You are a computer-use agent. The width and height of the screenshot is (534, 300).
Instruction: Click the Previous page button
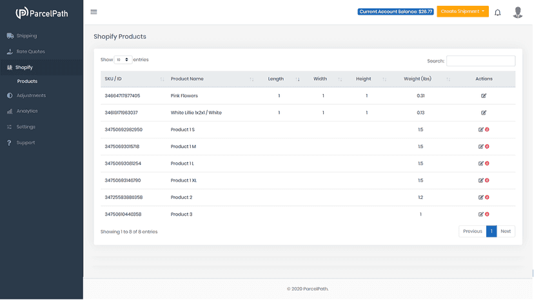pyautogui.click(x=472, y=231)
